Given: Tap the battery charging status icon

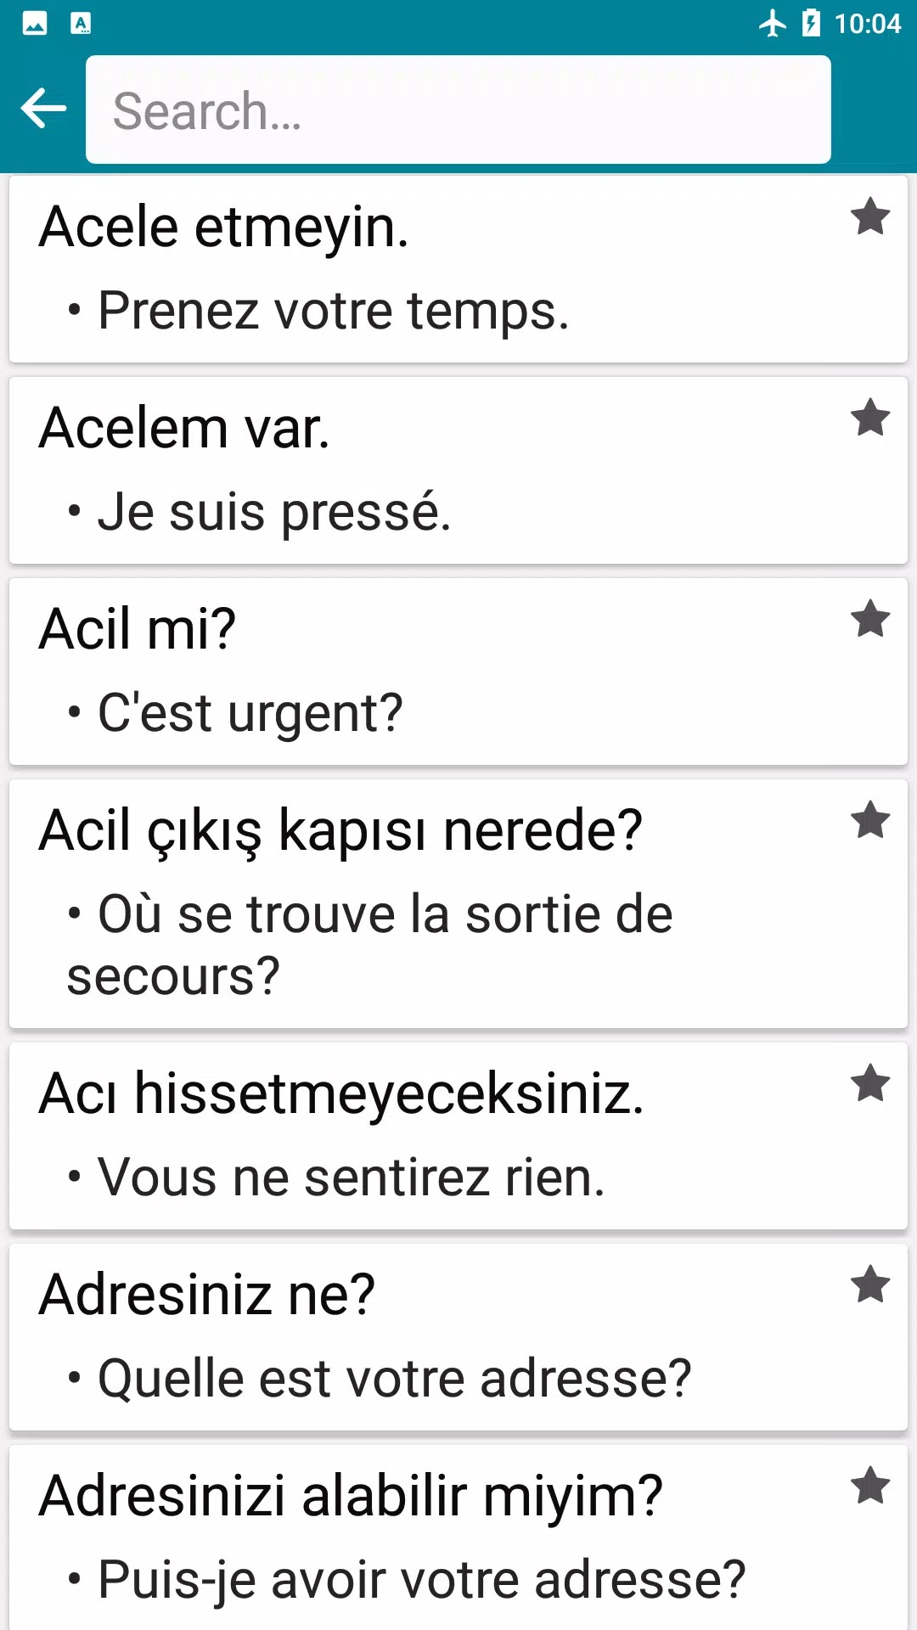Looking at the screenshot, I should 812,24.
